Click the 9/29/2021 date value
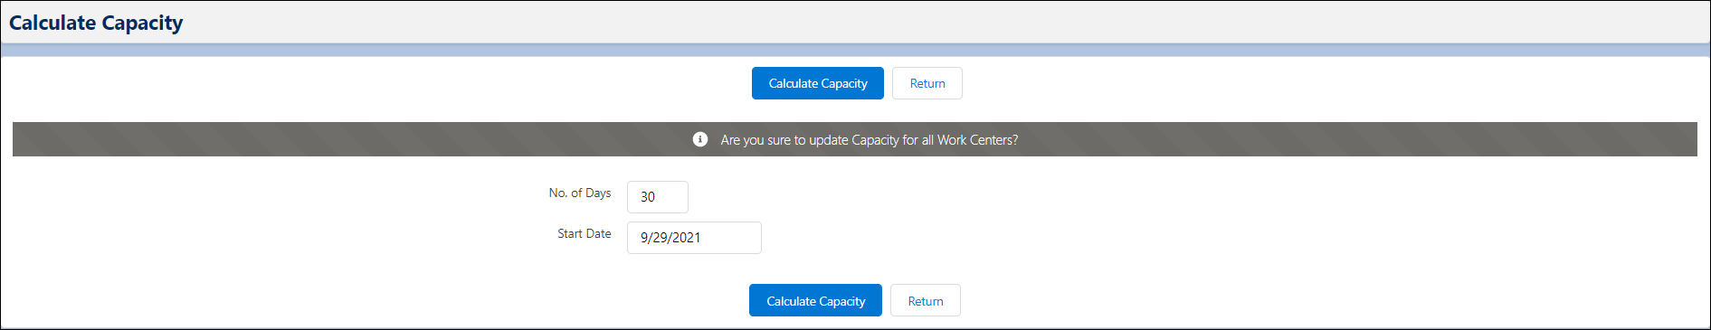 point(670,238)
